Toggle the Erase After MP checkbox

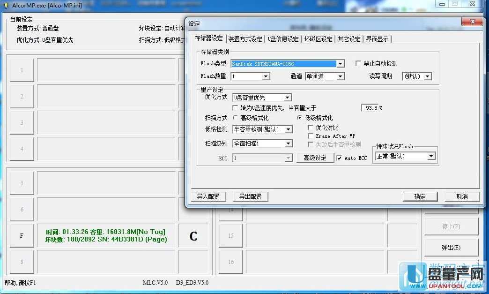click(311, 136)
